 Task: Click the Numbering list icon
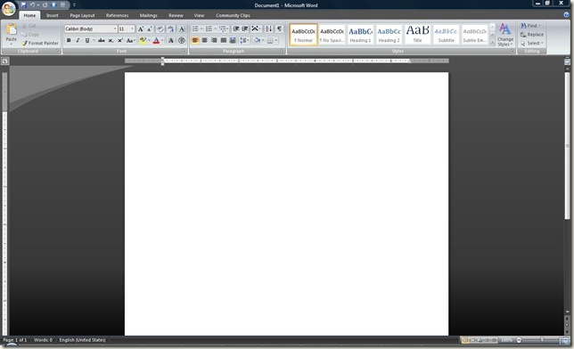[209, 28]
